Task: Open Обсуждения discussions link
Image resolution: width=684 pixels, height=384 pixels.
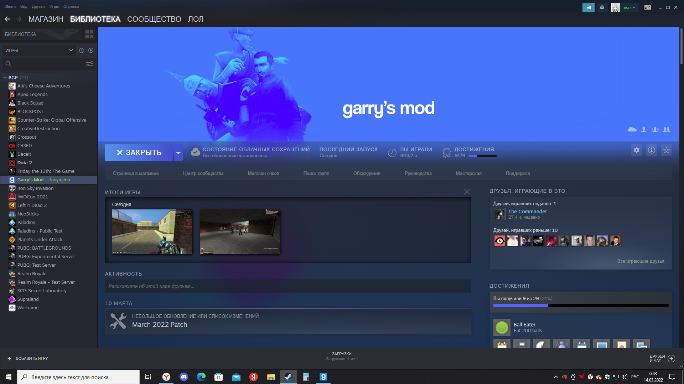Action: (367, 174)
